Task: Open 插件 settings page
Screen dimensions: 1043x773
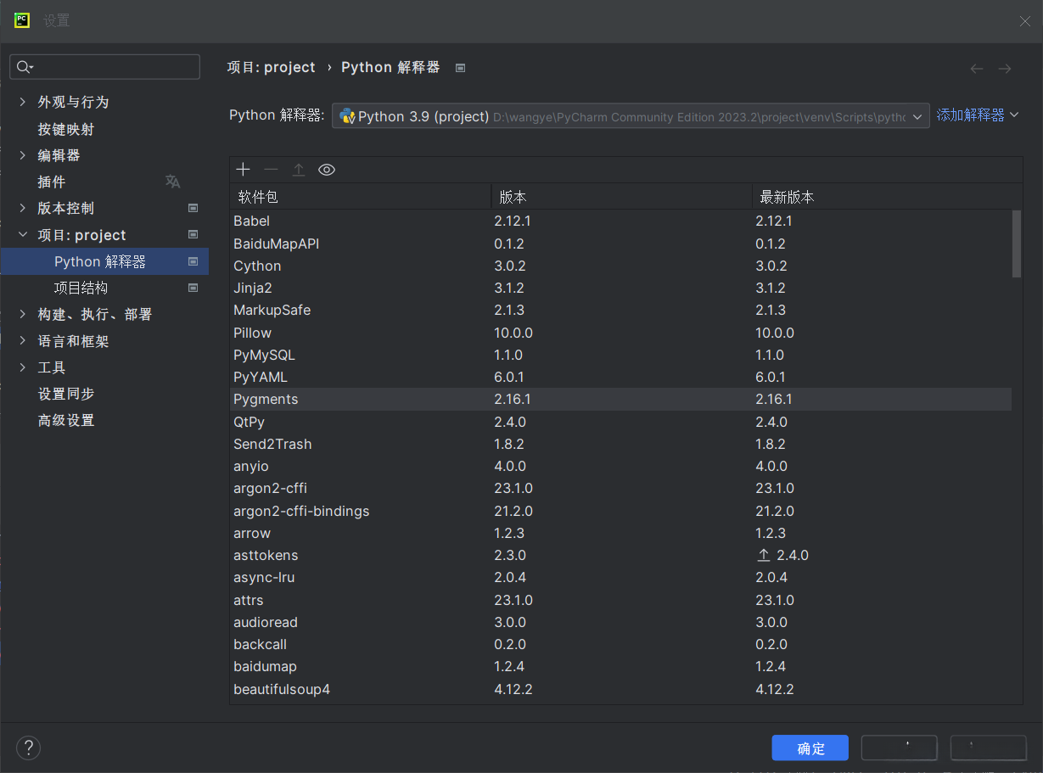Action: point(52,182)
